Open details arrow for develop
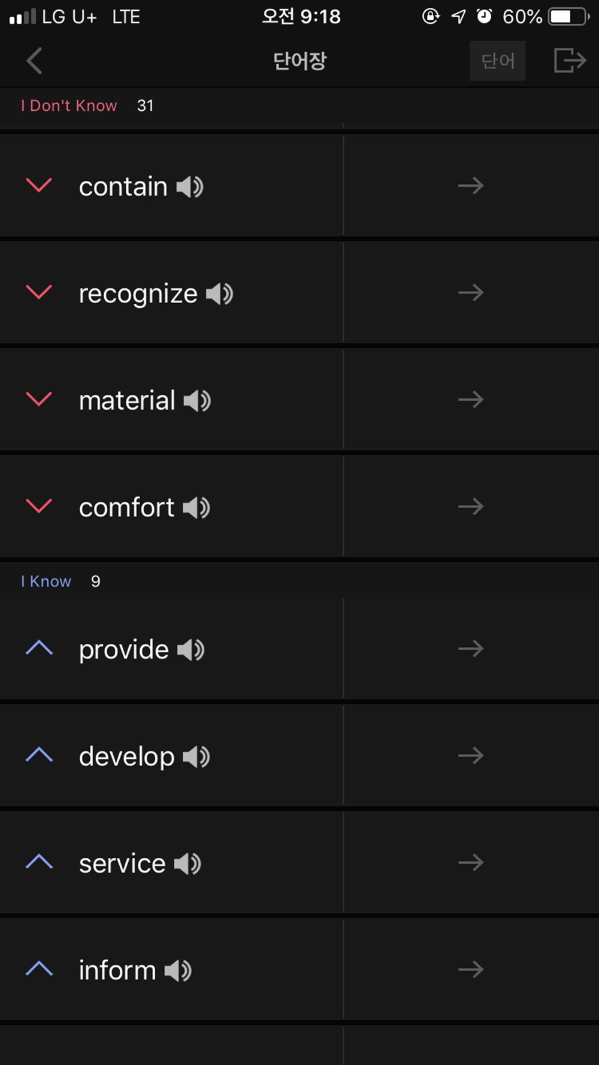 [x=471, y=756]
